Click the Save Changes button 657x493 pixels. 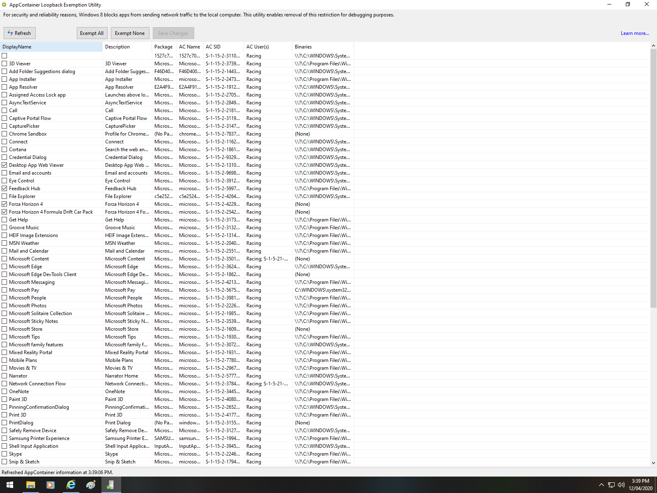coord(173,33)
